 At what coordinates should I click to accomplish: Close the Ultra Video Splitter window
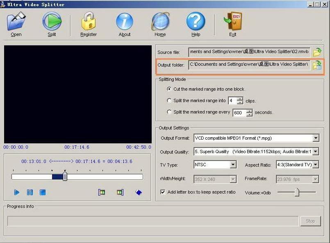pyautogui.click(x=325, y=4)
